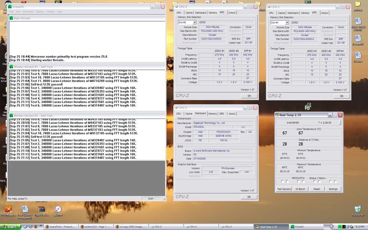Click the Prime95 icon in the title bar
Image resolution: width=368 pixels, height=230 pixels.
(x=10, y=6)
